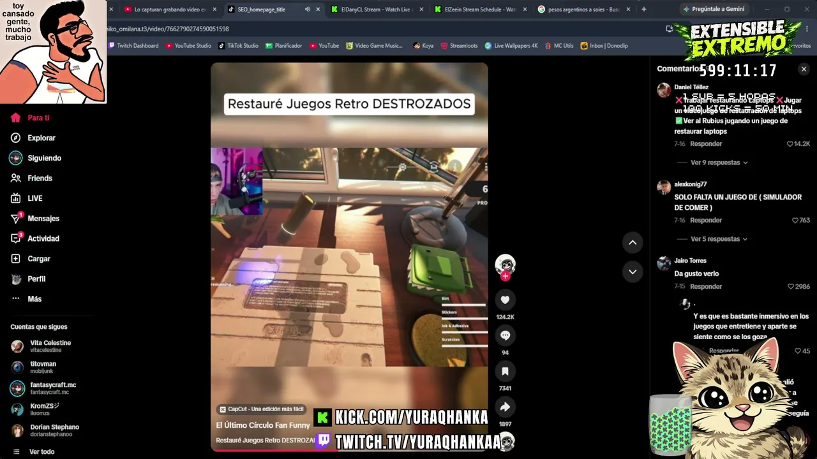This screenshot has height=459, width=817.
Task: Like Jairo Torres's comment
Action: click(x=798, y=287)
